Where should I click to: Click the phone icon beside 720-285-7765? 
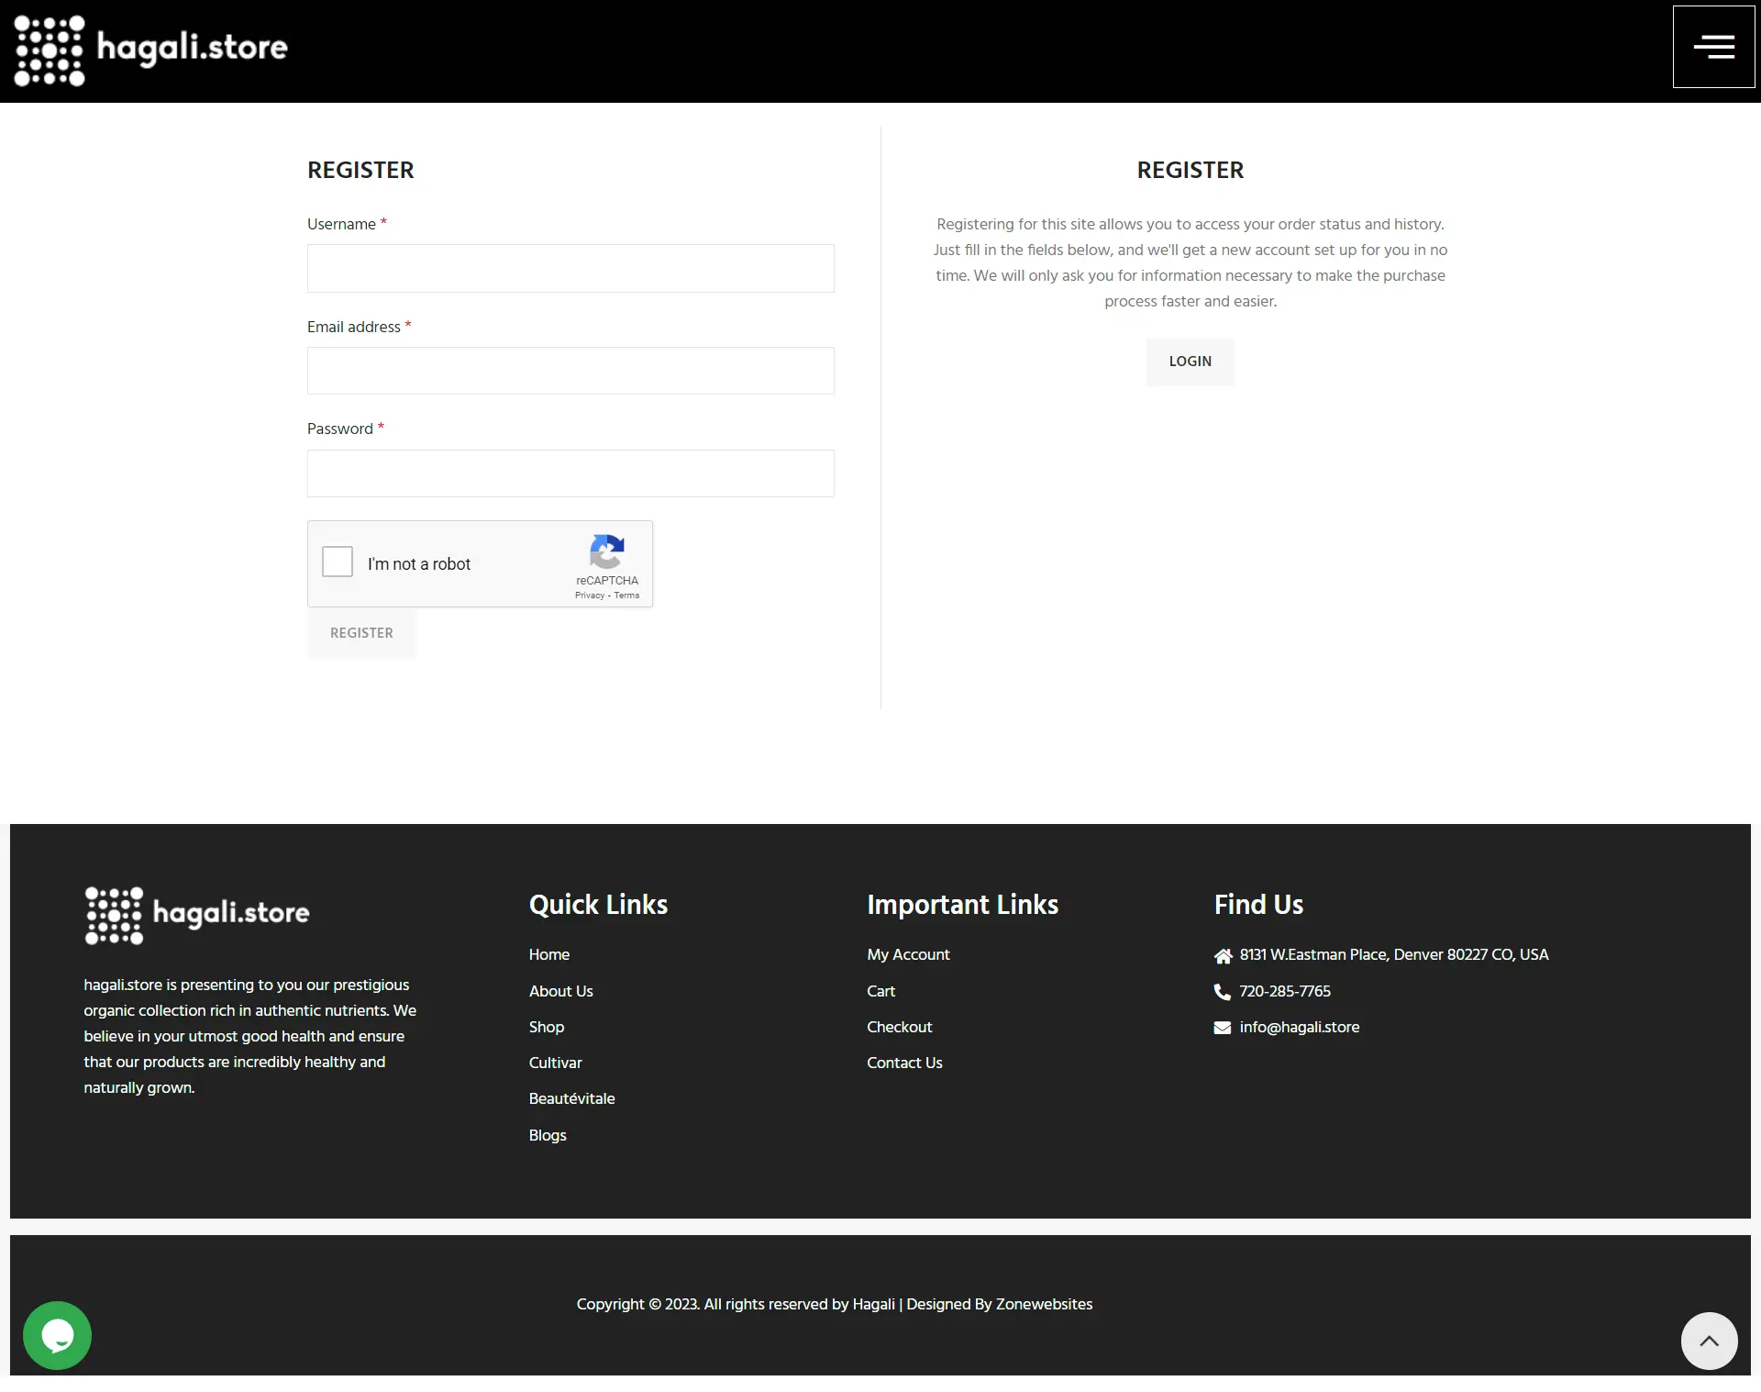1223,992
